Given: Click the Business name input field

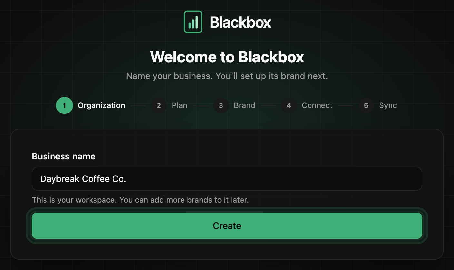Looking at the screenshot, I should (x=227, y=179).
